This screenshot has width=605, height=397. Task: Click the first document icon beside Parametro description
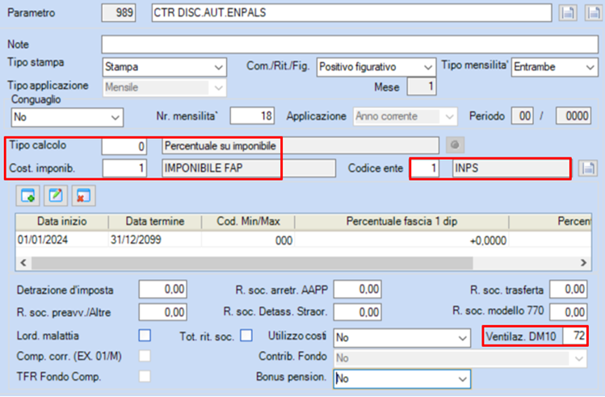tap(568, 13)
